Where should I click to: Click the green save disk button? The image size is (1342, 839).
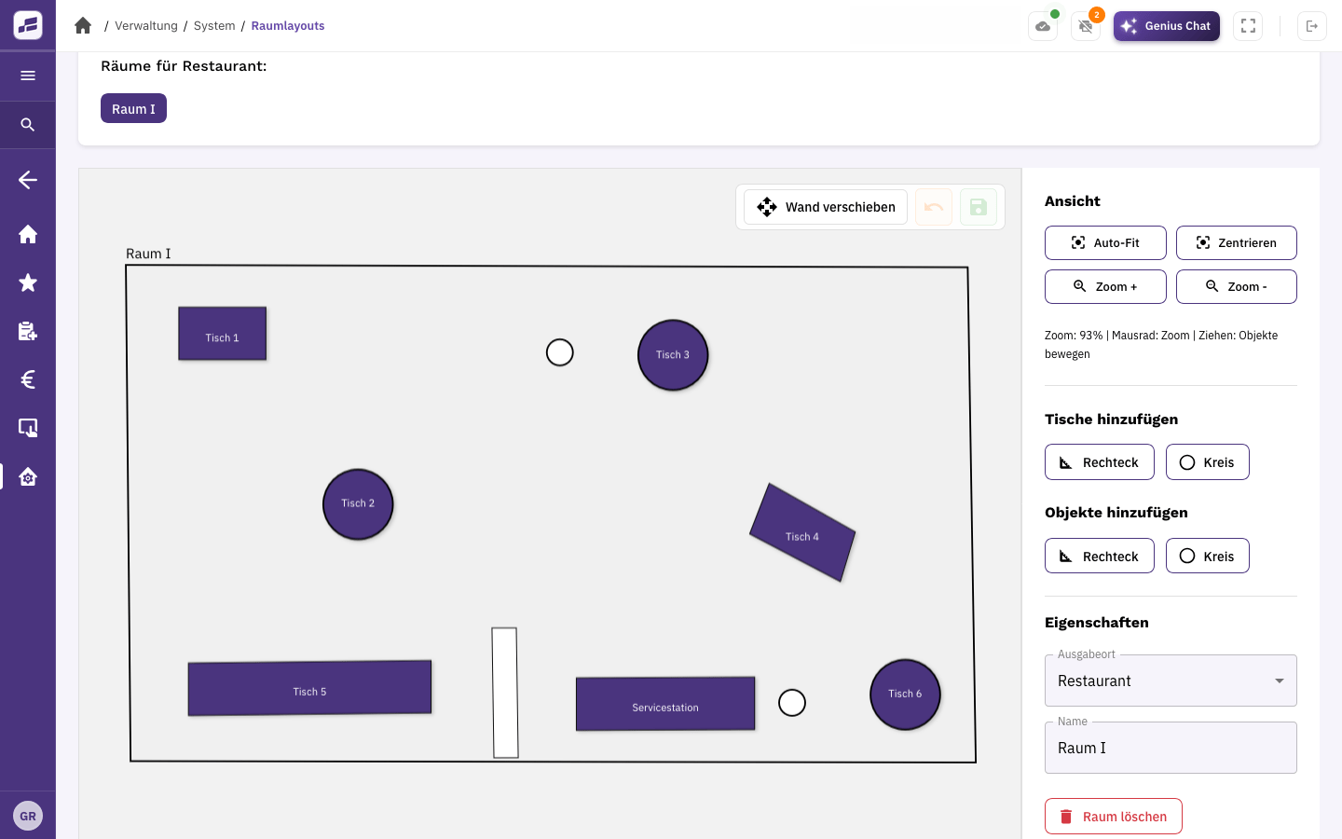point(979,207)
